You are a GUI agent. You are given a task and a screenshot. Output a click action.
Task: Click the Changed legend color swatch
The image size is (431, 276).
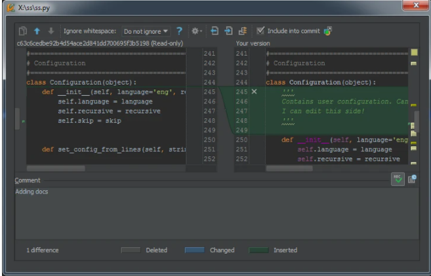[195, 250]
